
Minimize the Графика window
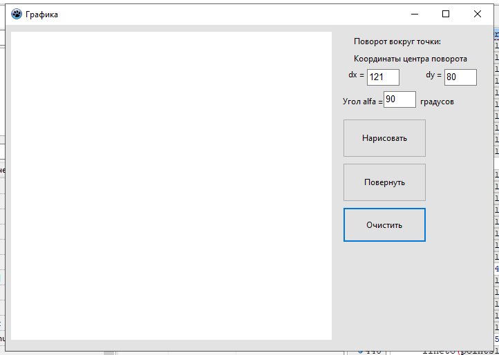(x=415, y=14)
